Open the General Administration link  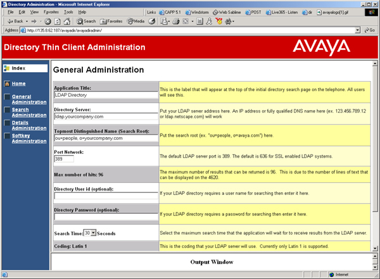[x=29, y=99]
